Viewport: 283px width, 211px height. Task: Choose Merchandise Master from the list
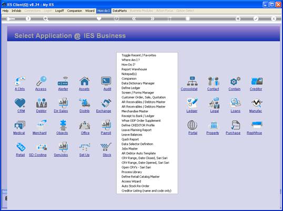tap(135, 111)
